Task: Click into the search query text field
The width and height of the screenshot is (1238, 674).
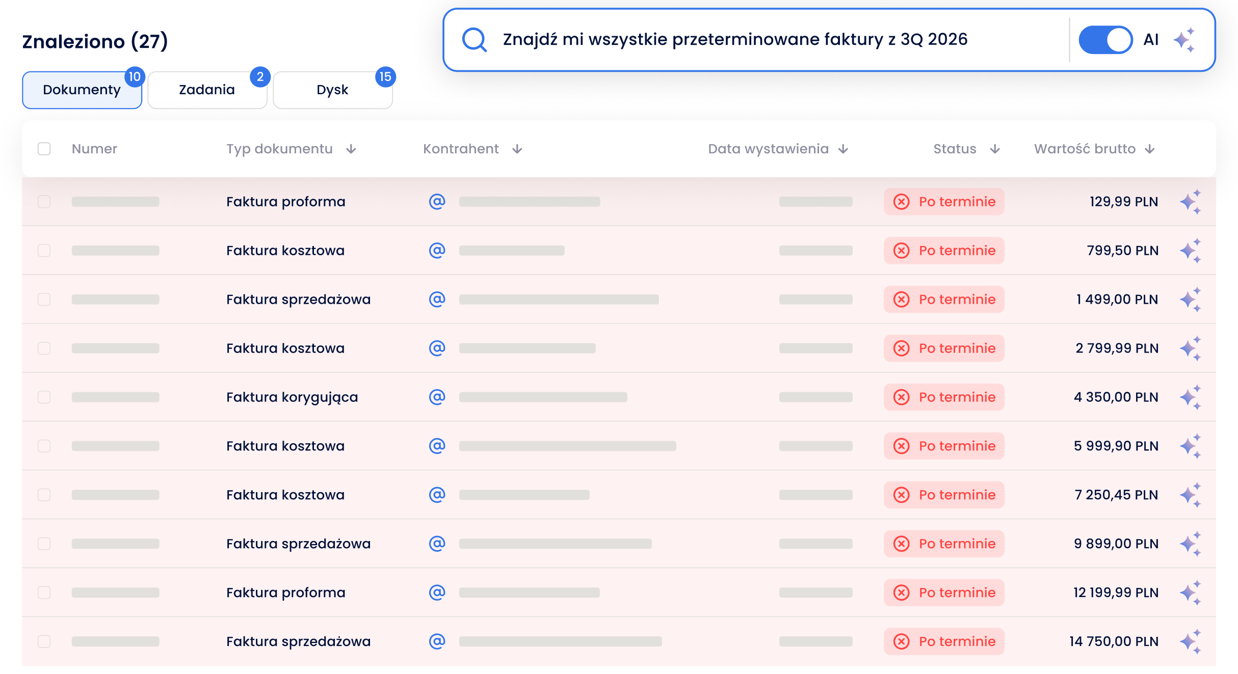Action: click(x=780, y=40)
